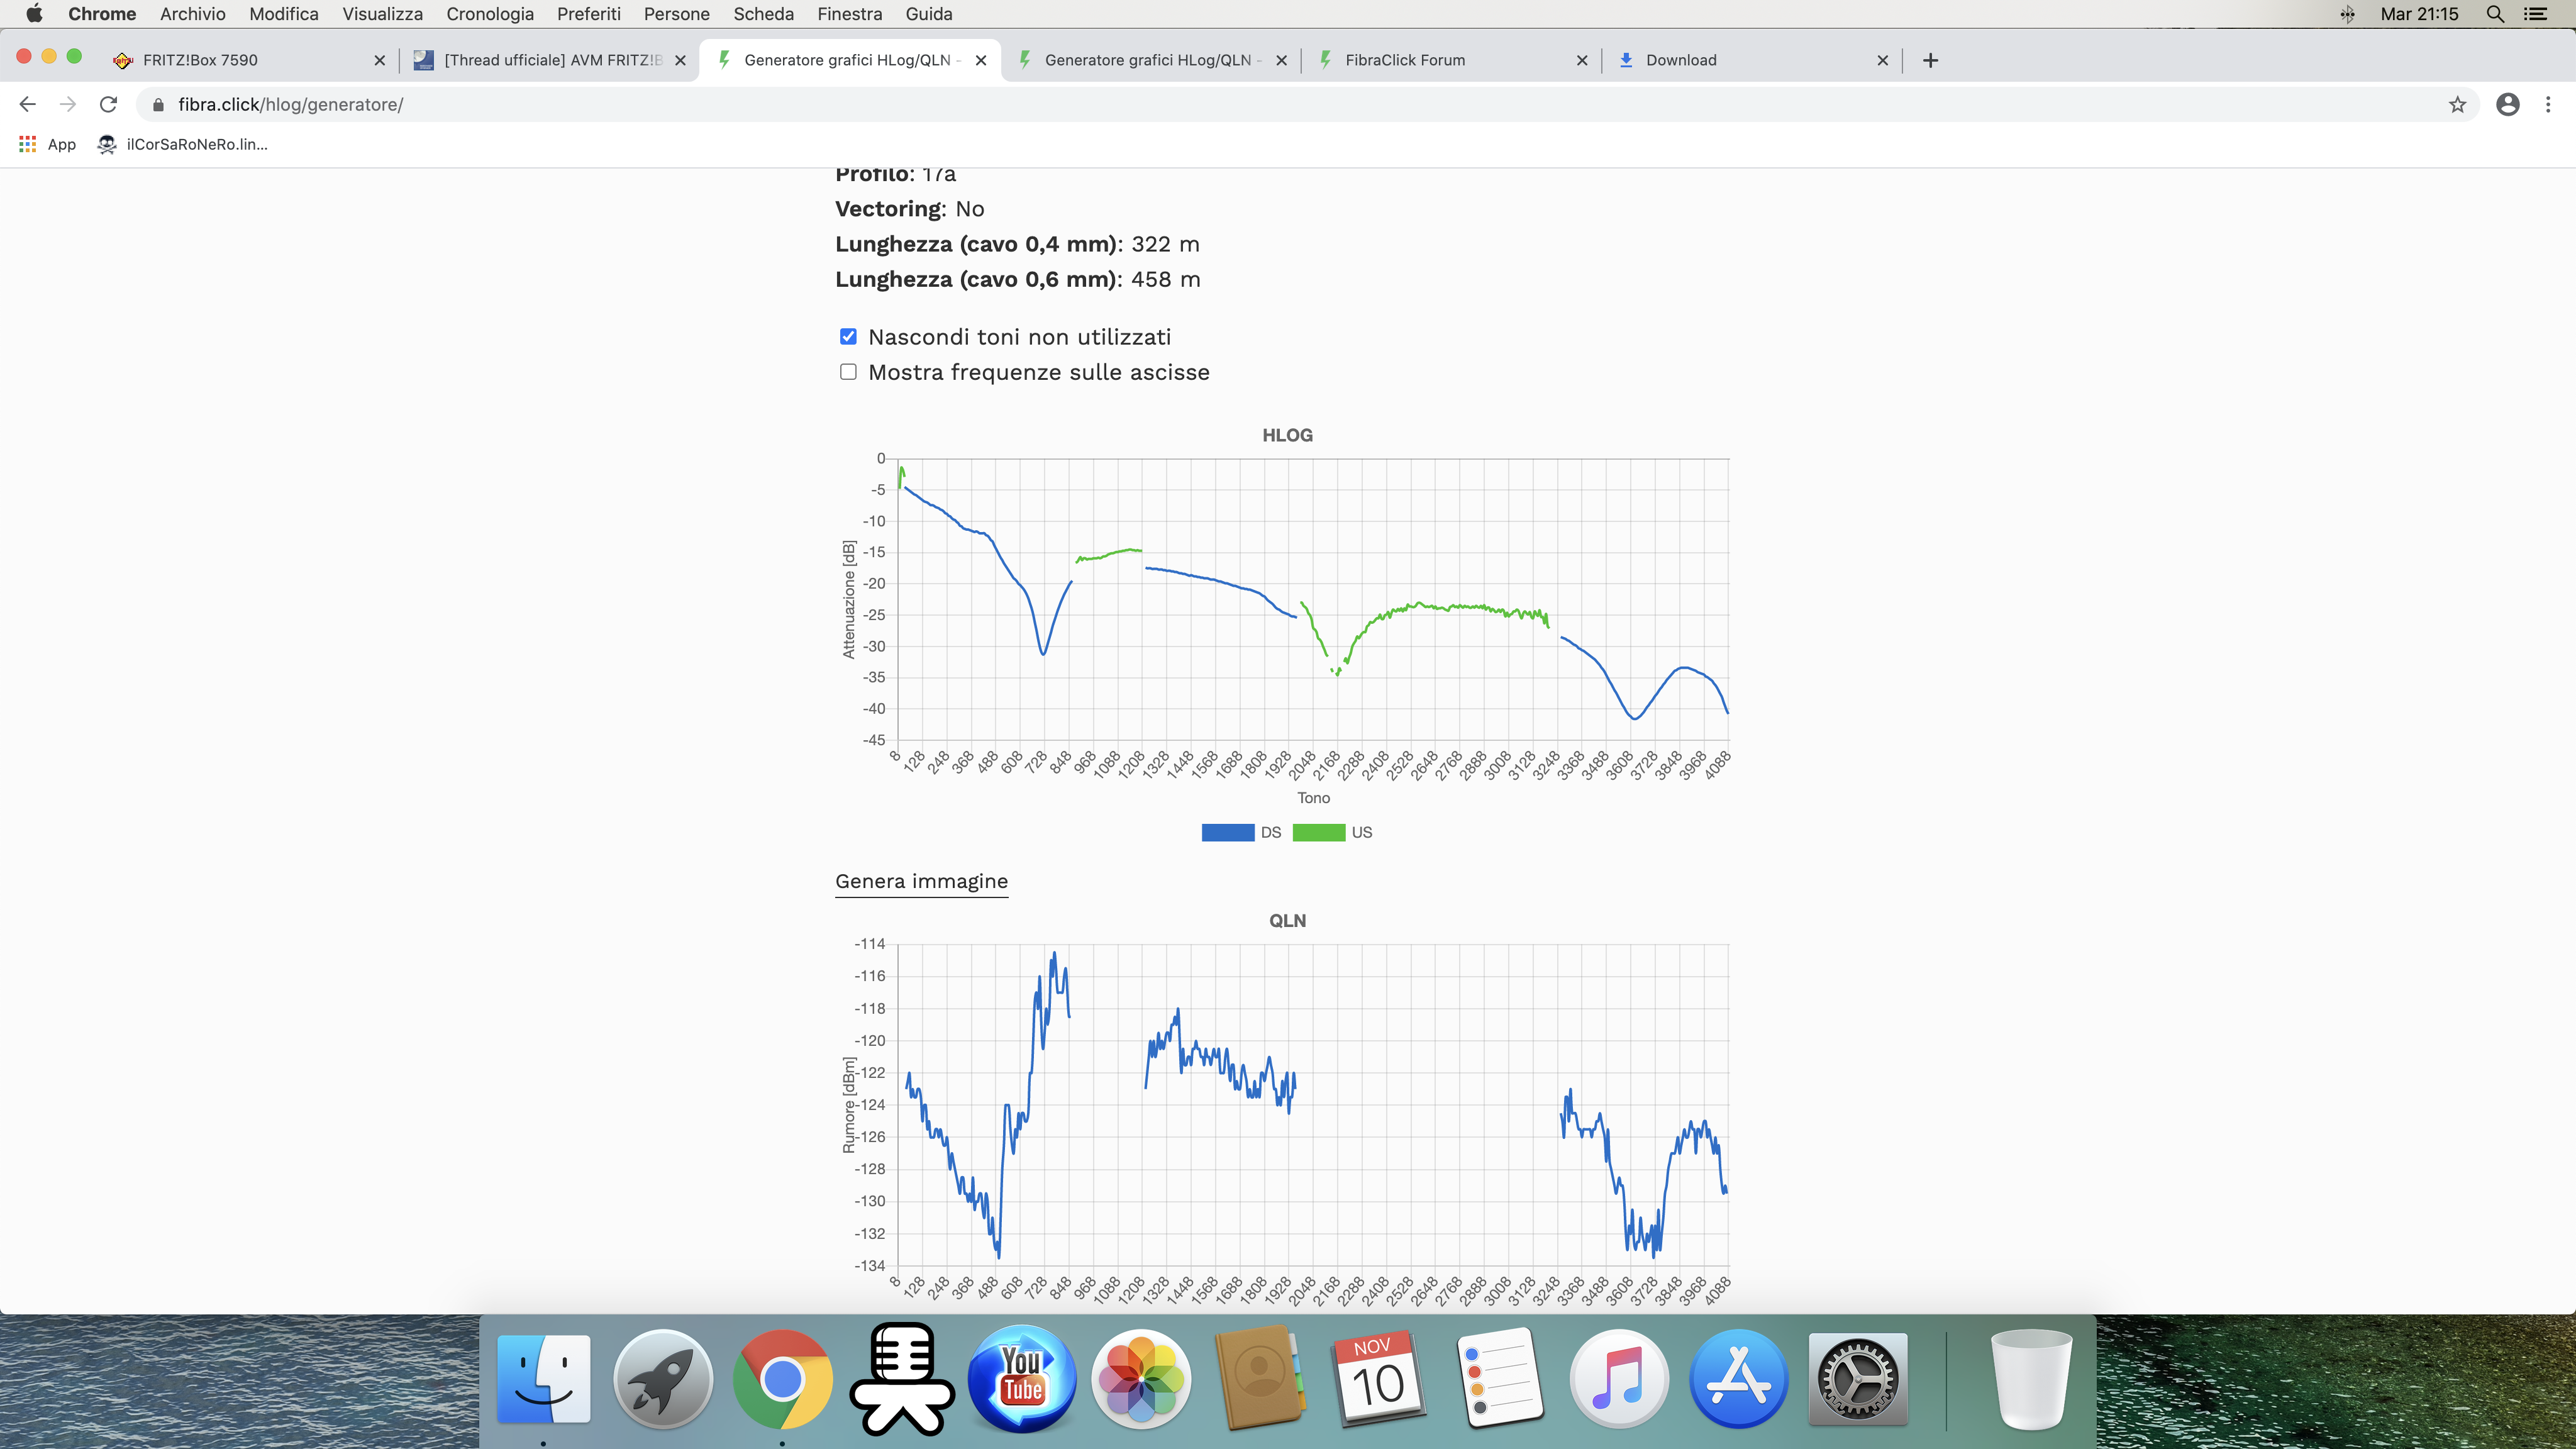
Task: Click the page reload icon
Action: click(x=108, y=104)
